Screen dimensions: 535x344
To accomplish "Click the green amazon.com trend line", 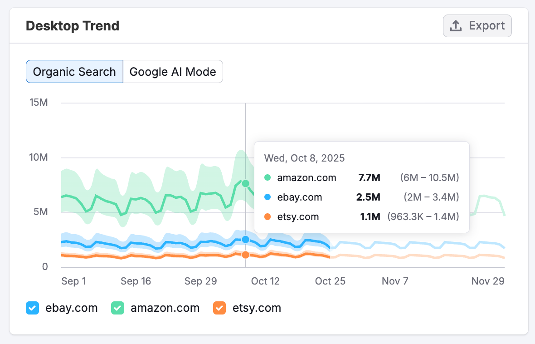I will [136, 198].
